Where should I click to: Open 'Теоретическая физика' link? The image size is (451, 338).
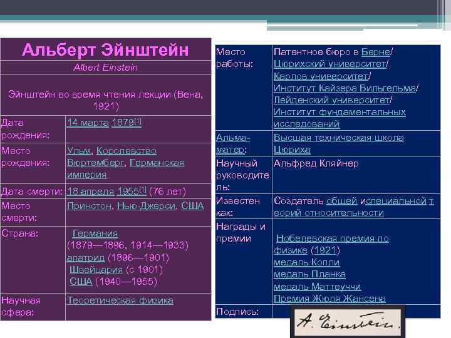120,300
